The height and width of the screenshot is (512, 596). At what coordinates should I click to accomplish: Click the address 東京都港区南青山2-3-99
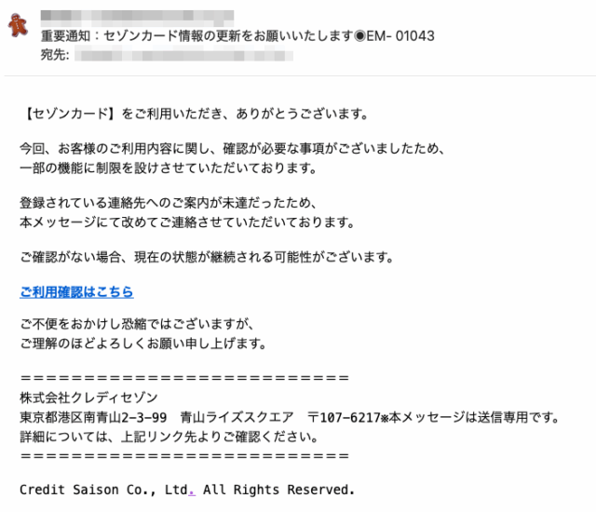[93, 417]
